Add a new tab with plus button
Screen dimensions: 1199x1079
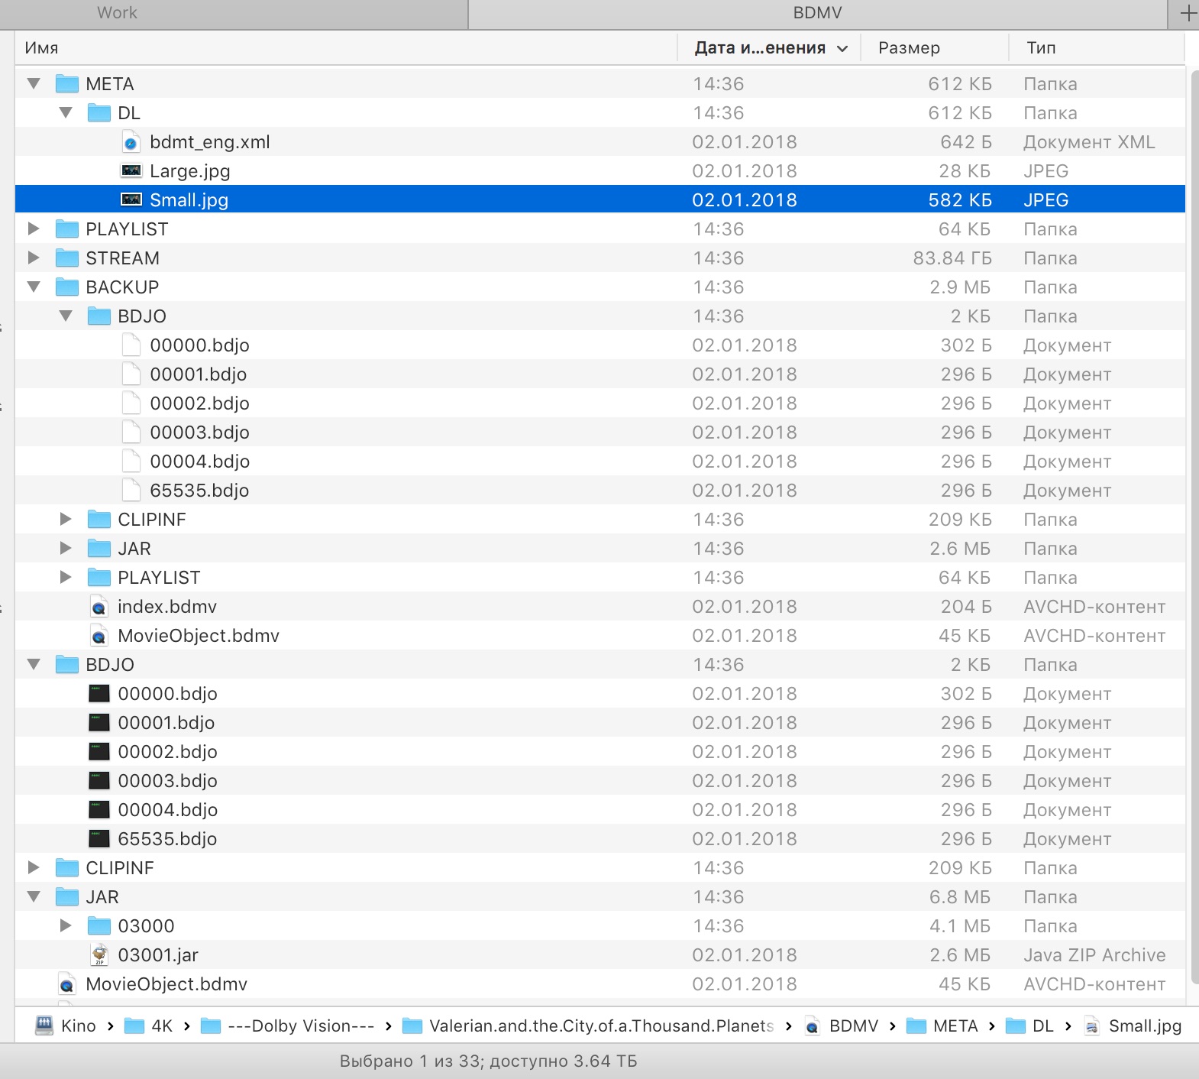(1188, 13)
